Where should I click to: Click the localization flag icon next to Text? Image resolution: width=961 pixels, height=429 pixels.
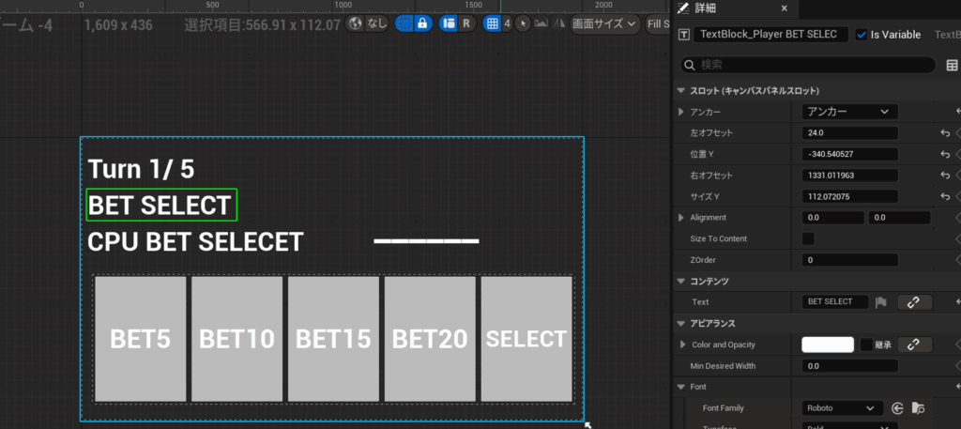click(x=881, y=302)
